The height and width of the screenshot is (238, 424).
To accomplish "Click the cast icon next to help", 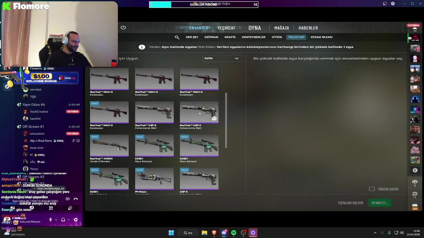I will pos(385,4).
